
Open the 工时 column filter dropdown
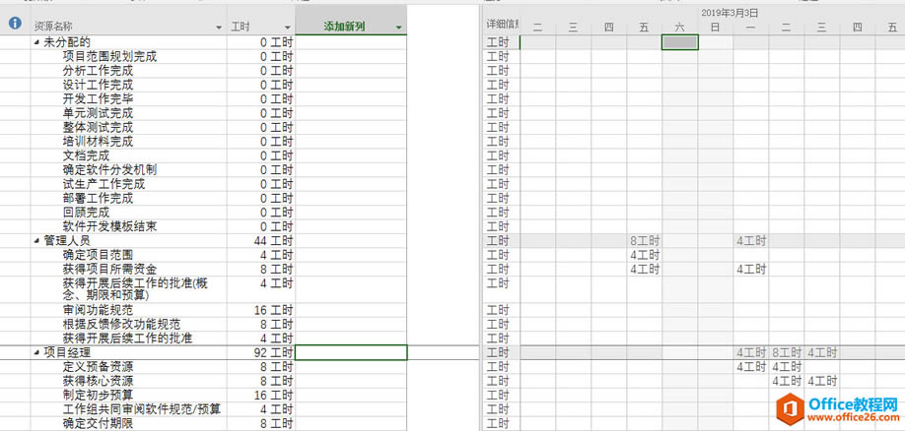288,28
